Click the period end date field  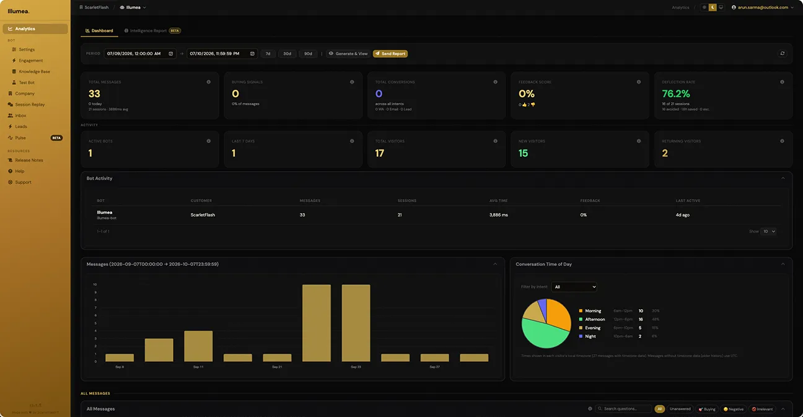pyautogui.click(x=222, y=54)
